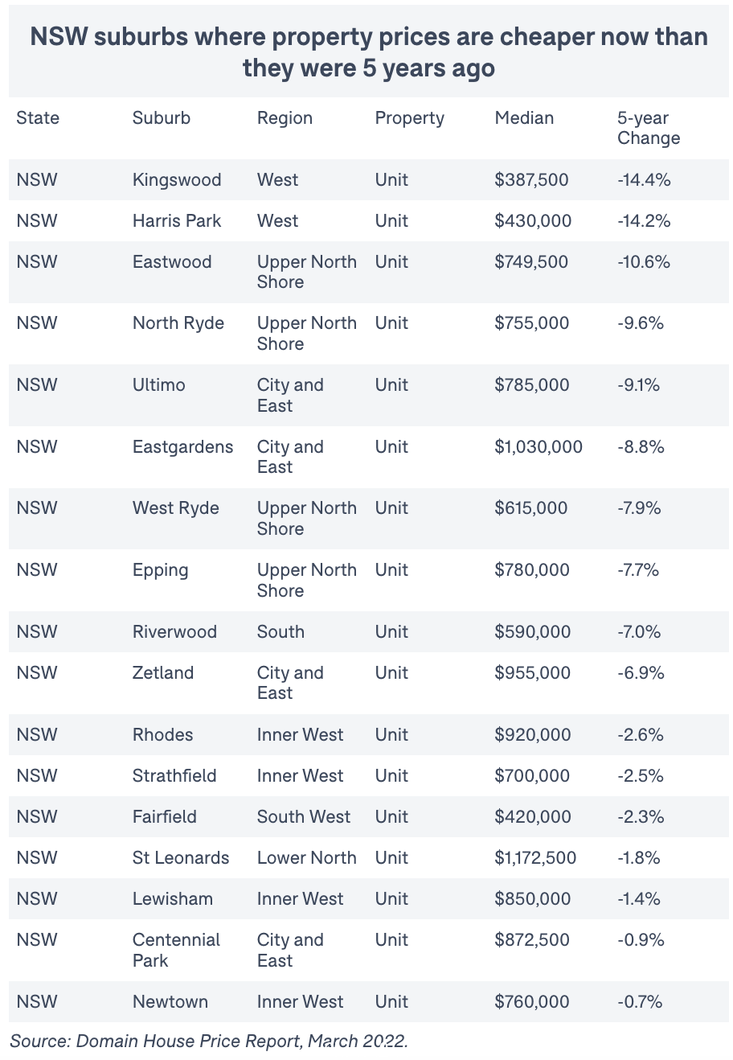Select the West Ryde suburb cell
Image resolution: width=733 pixels, height=1060 pixels.
coord(176,508)
